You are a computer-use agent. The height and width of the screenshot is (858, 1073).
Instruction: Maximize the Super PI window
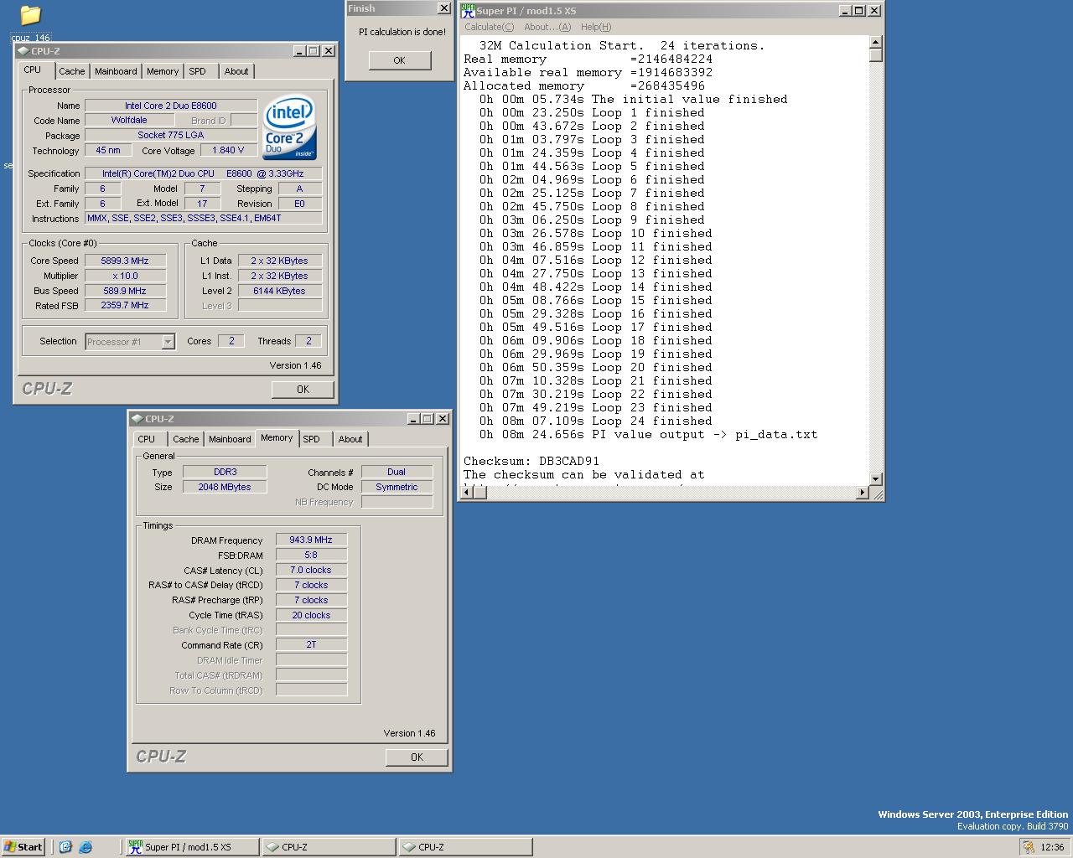click(859, 10)
